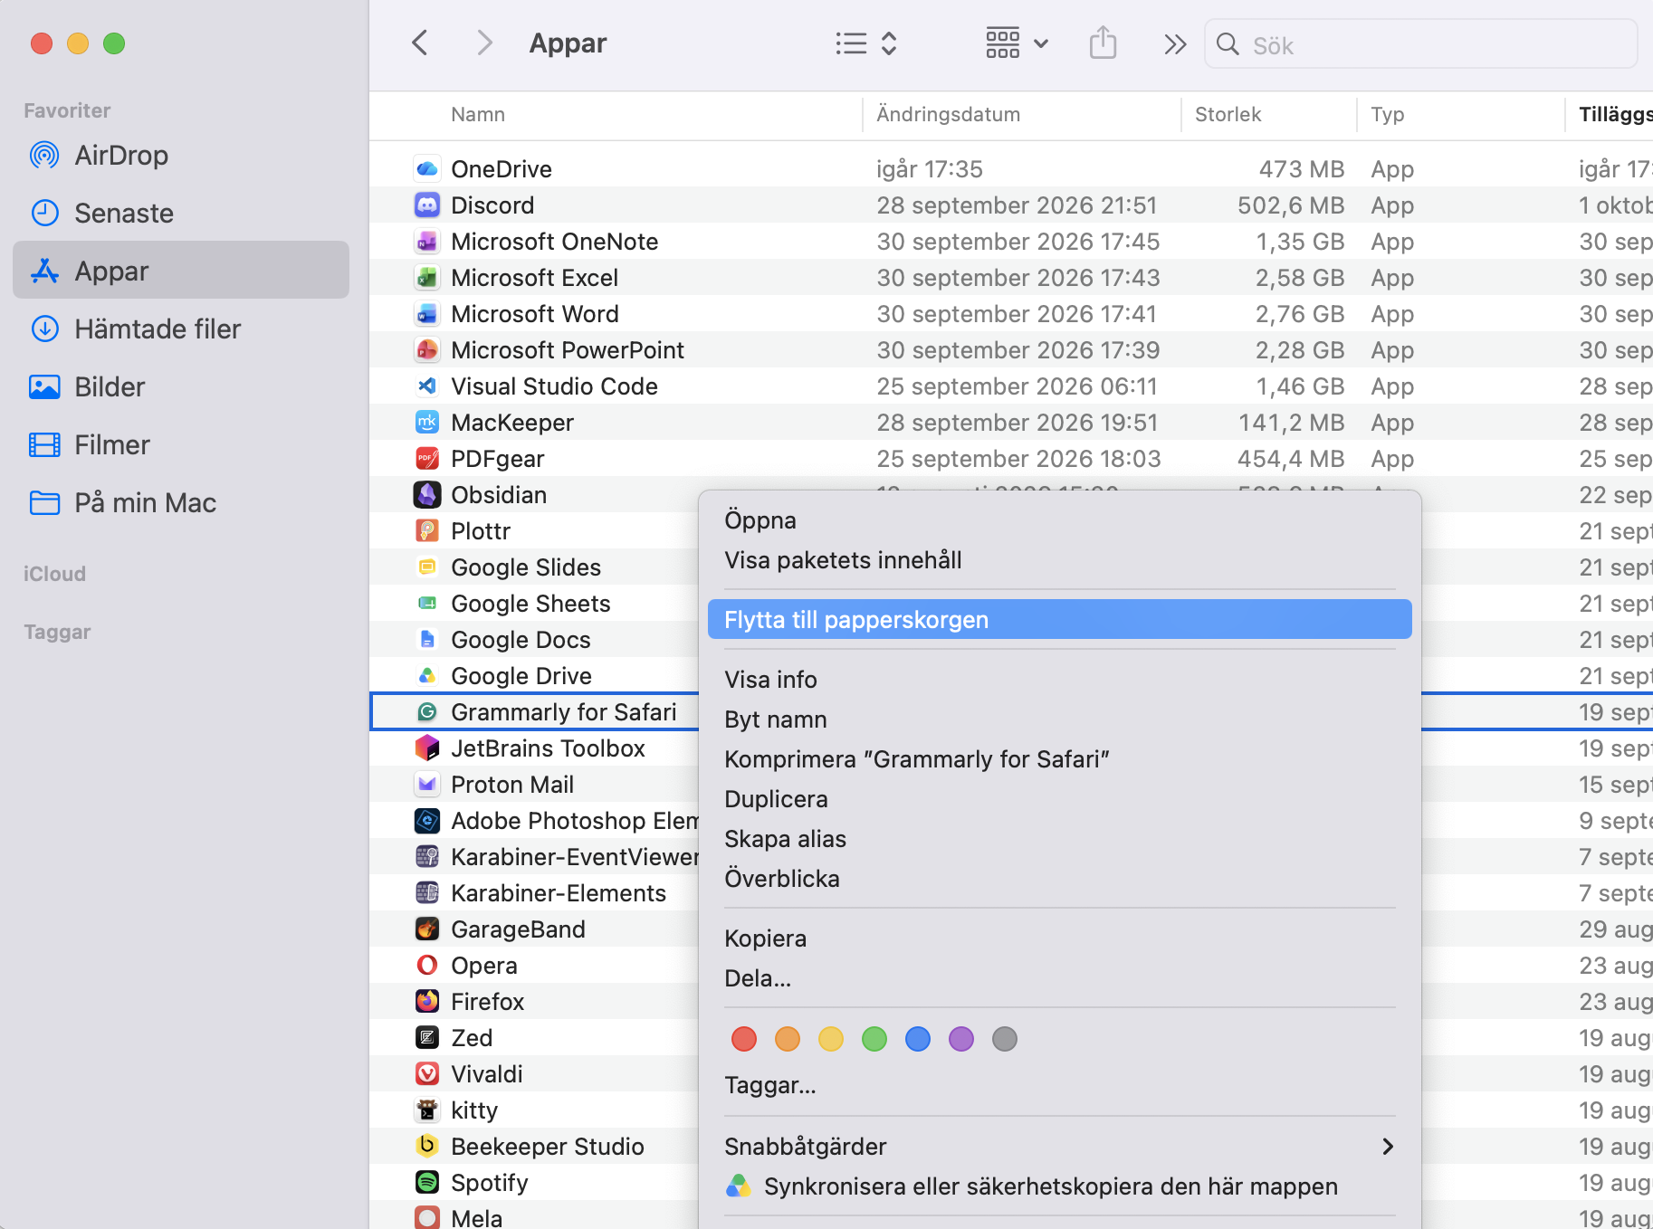Viewport: 1653px width, 1229px height.
Task: Select the Microsoft PowerPoint row
Action: (1011, 350)
